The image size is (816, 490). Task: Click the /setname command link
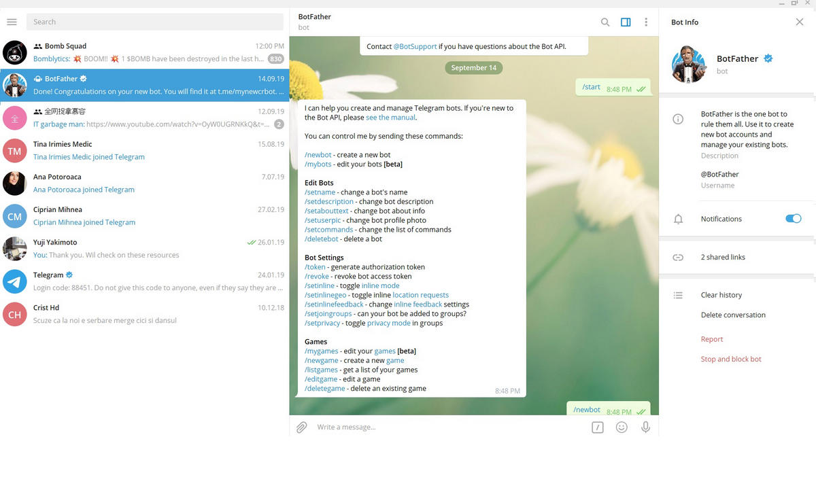(320, 192)
